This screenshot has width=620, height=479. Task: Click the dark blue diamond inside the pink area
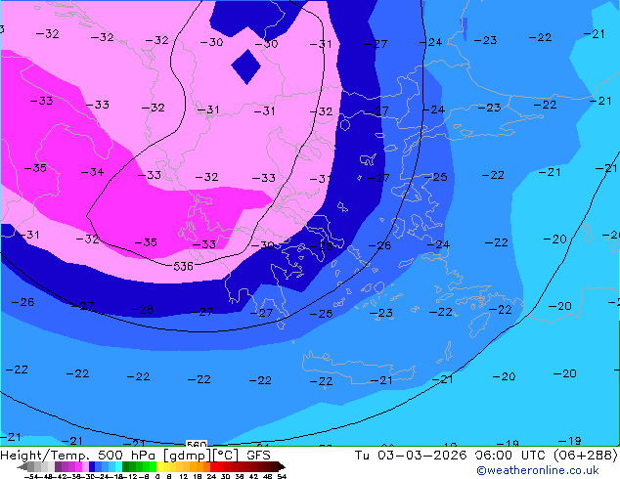coord(246,66)
